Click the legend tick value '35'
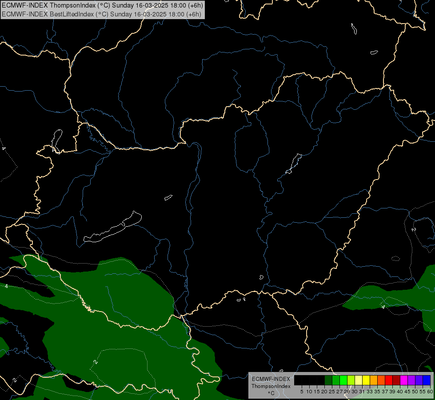Viewport: 435px width, 400px height. [377, 392]
